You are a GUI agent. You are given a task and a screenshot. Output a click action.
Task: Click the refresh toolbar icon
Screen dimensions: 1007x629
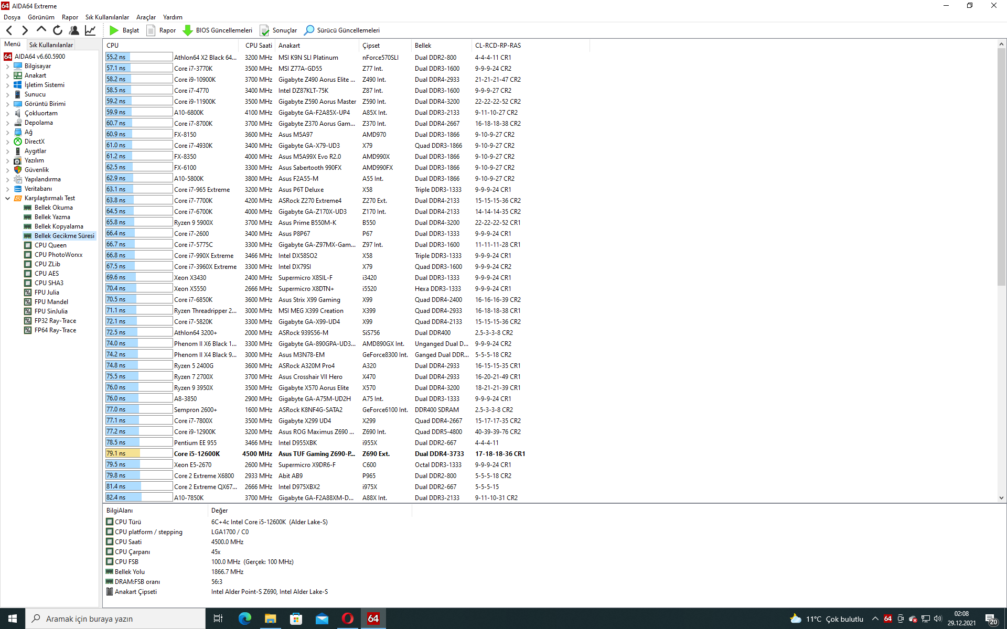point(58,30)
